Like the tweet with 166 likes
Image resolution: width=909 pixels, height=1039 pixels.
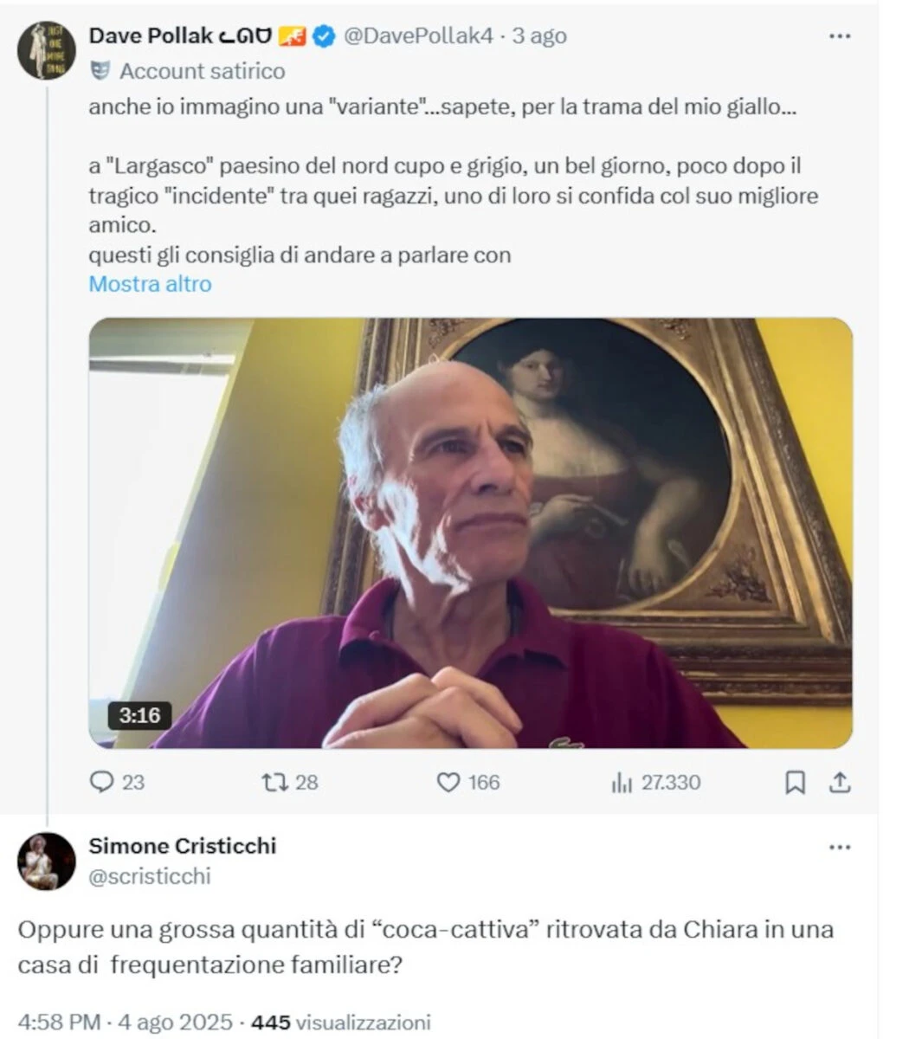[448, 782]
